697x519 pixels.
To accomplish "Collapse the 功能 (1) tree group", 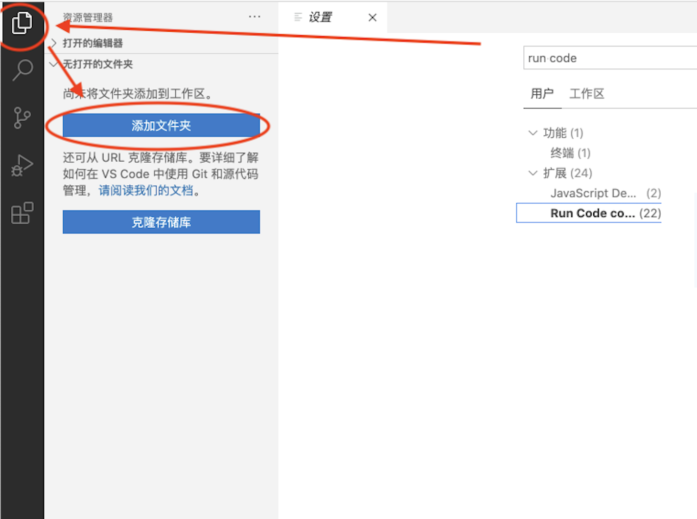I will pos(533,133).
